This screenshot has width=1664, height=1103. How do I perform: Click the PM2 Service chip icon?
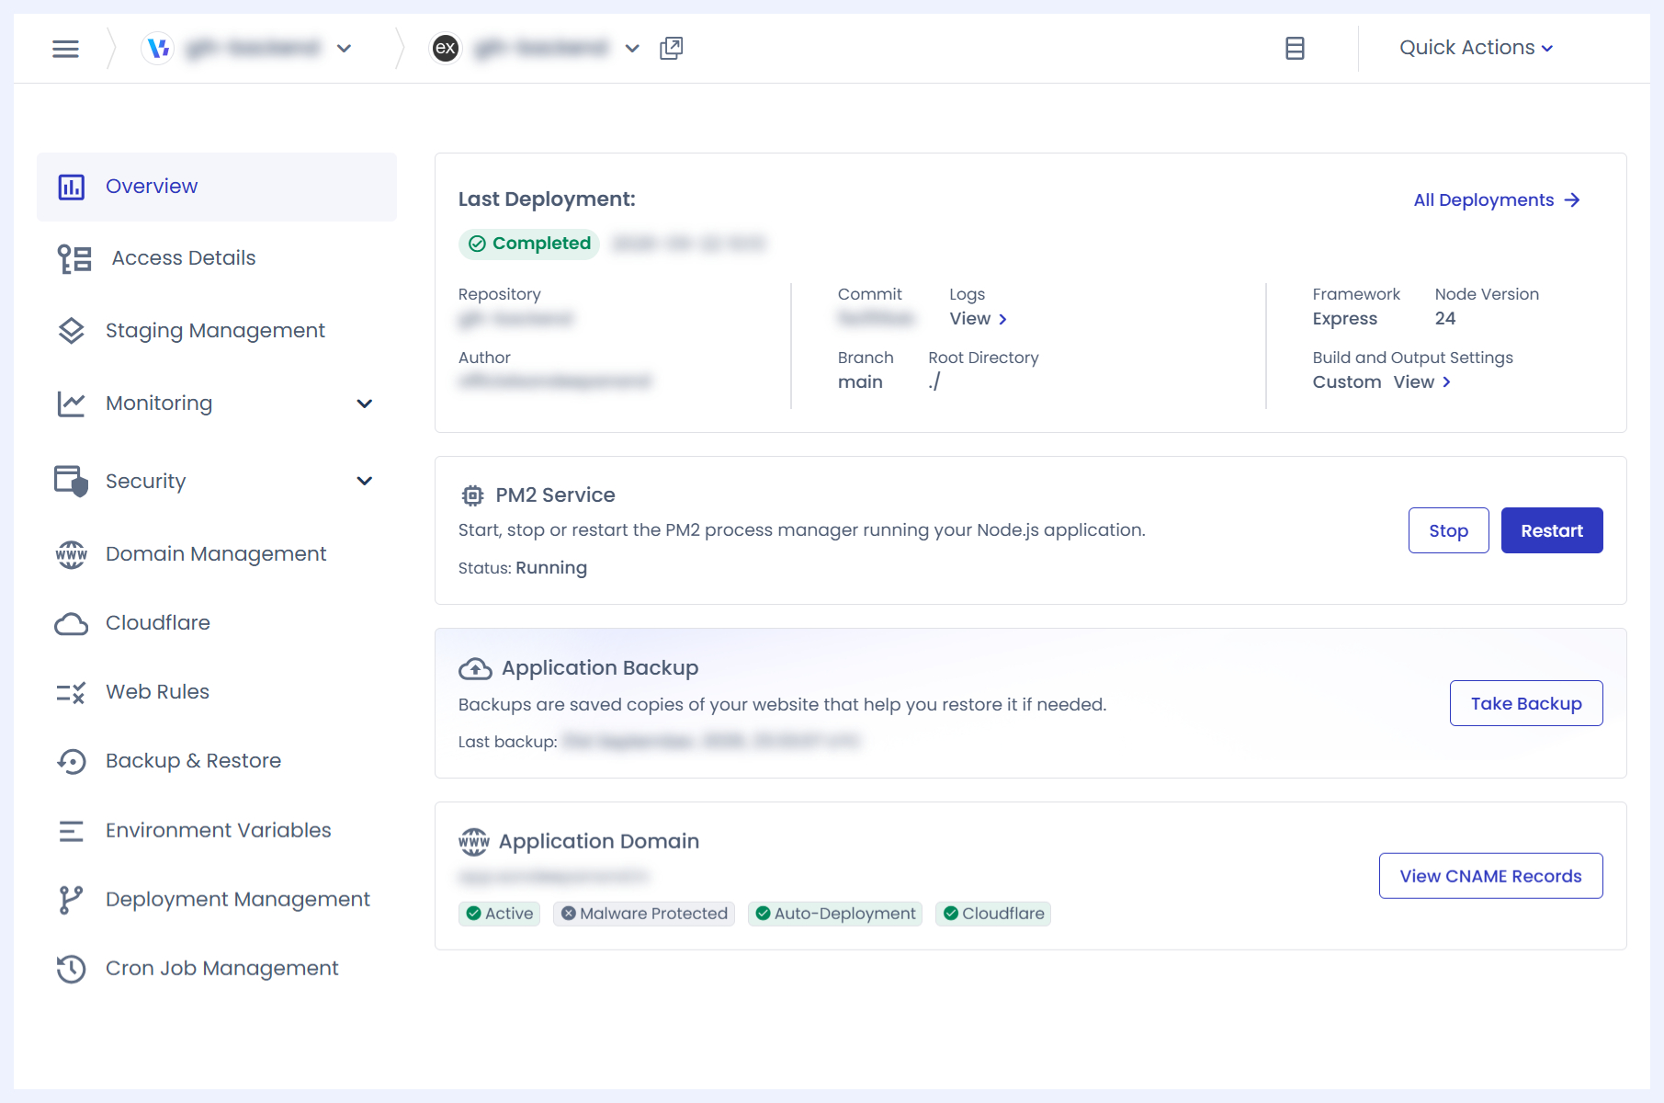pos(472,495)
